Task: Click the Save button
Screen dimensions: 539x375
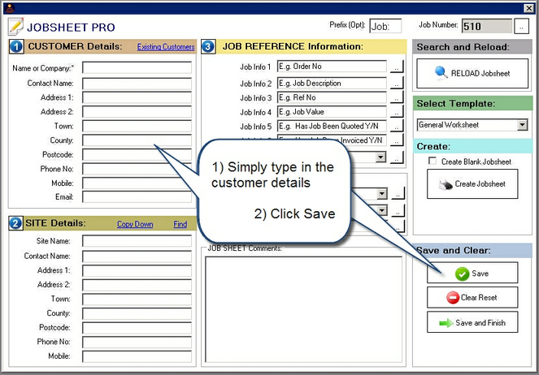Action: click(x=472, y=273)
